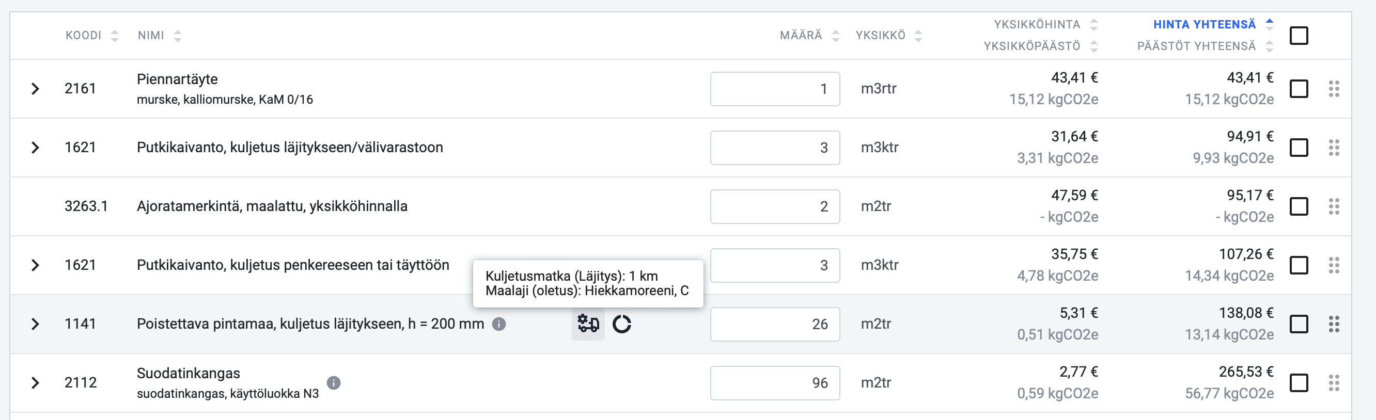Sort by YKSIKKÖ column arrows
This screenshot has width=1376, height=420.
pyautogui.click(x=918, y=36)
